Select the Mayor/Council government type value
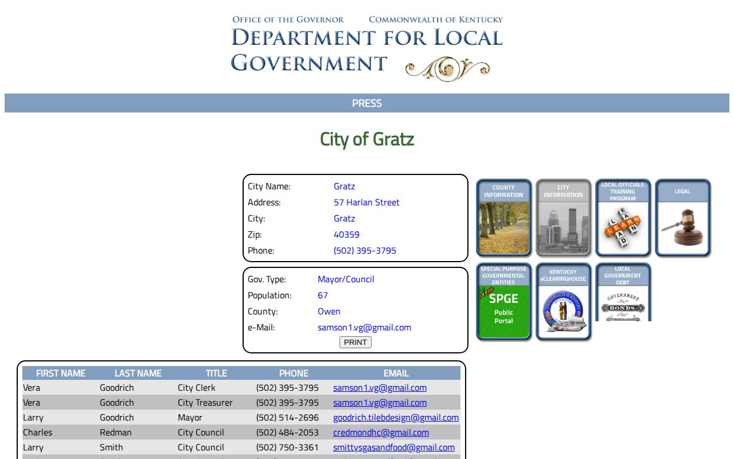Viewport: 734px width, 459px height. click(x=346, y=279)
